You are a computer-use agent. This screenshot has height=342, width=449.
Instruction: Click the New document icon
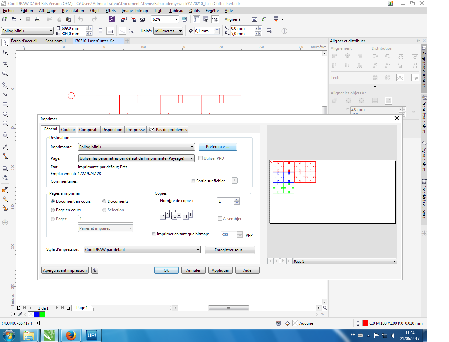coord(5,19)
